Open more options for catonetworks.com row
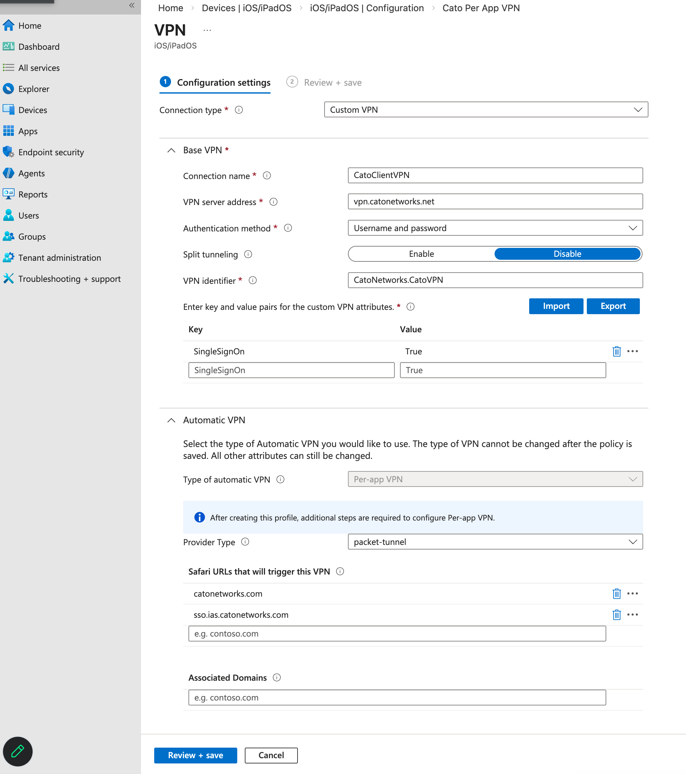 tap(633, 593)
